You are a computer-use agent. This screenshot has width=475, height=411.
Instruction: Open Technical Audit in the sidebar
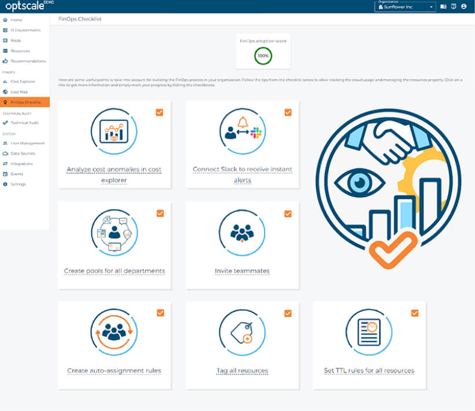point(25,123)
